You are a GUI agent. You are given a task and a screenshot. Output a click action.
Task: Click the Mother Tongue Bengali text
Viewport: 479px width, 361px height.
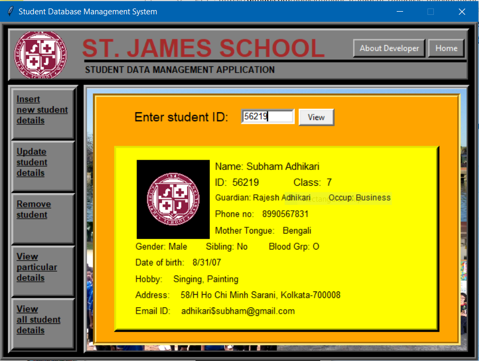coord(263,230)
